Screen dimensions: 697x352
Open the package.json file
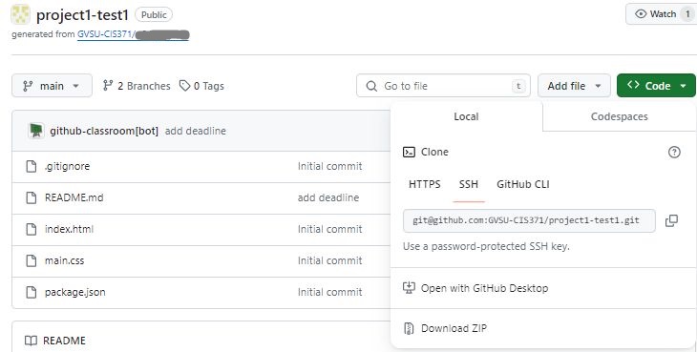74,293
